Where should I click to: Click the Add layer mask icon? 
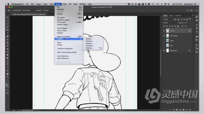[177, 110]
